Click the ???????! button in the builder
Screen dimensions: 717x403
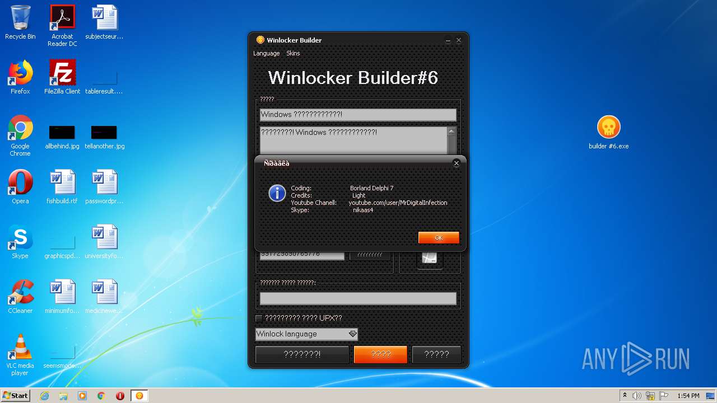pos(302,354)
